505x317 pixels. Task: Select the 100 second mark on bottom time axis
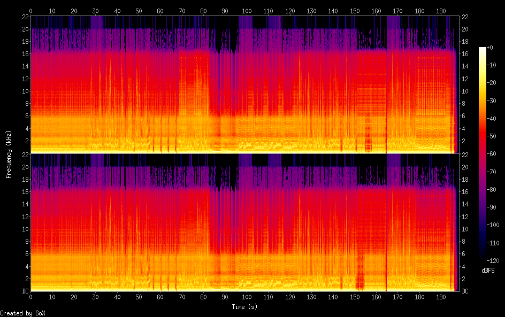(247, 296)
